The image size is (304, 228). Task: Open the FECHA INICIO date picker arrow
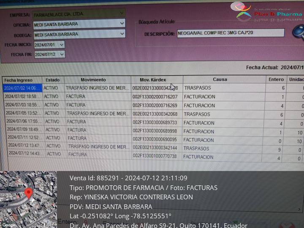(x=62, y=45)
